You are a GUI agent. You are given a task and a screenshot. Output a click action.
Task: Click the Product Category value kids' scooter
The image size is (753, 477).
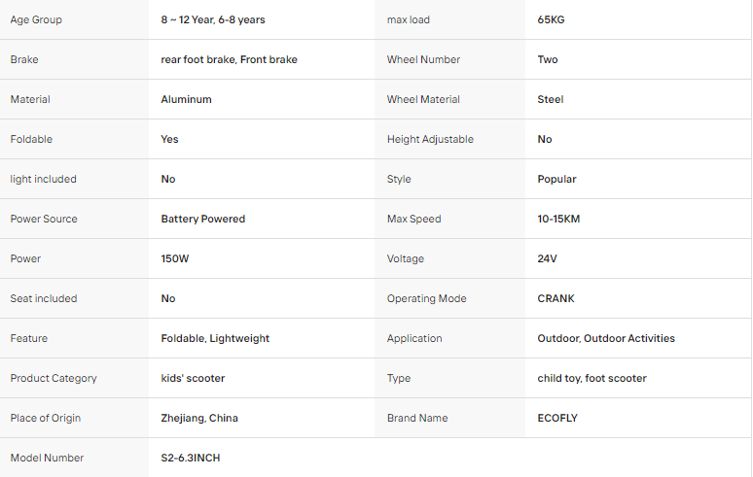pyautogui.click(x=193, y=378)
